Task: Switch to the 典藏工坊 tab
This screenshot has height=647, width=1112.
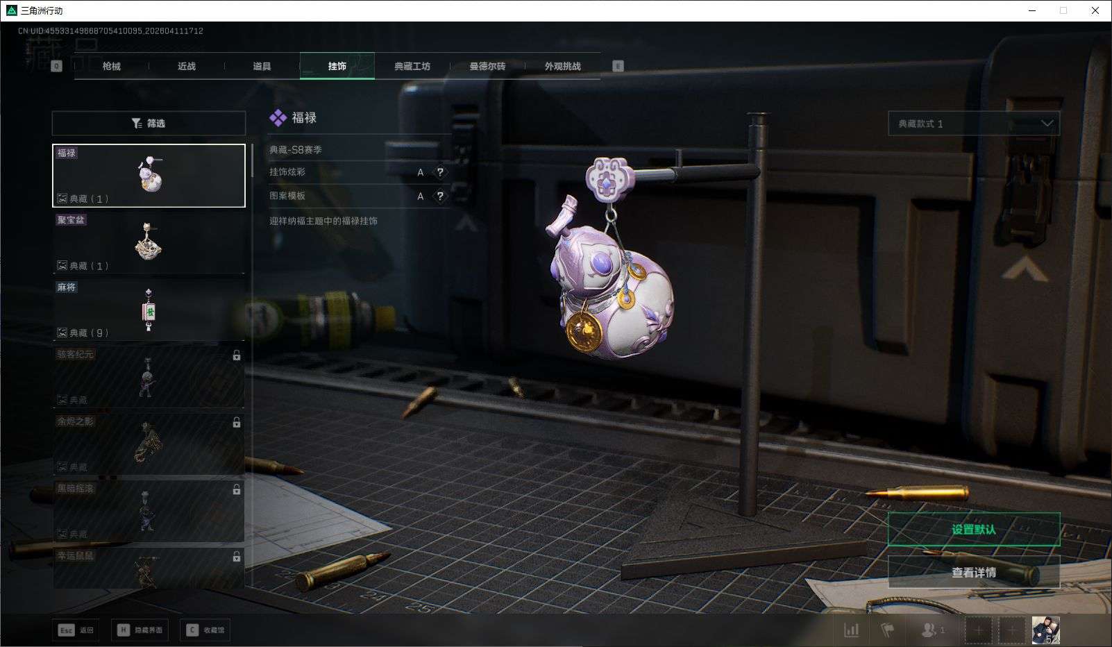Action: coord(412,66)
